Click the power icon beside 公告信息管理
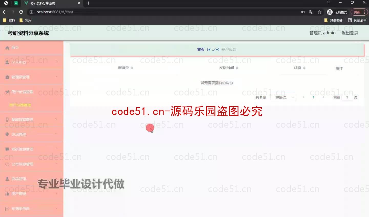Screen dimensions: 369x217 click(x=7, y=164)
